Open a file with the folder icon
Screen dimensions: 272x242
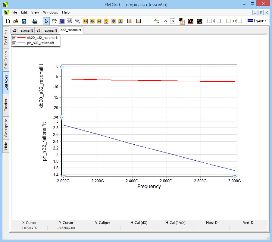(16, 21)
